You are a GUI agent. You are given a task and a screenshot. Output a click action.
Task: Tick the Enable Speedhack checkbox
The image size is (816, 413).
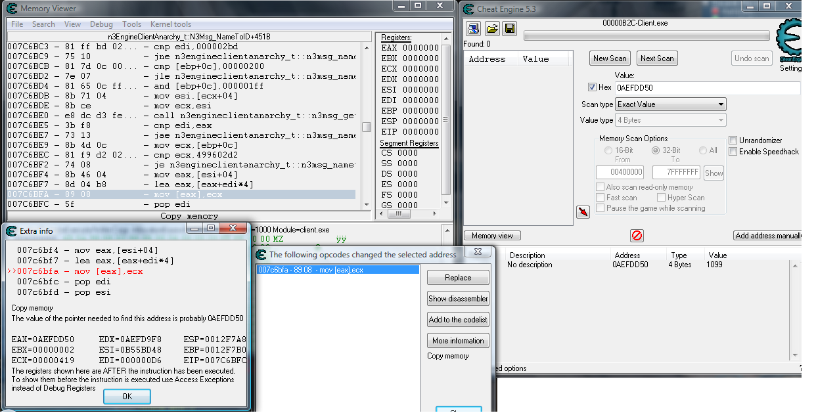point(733,152)
